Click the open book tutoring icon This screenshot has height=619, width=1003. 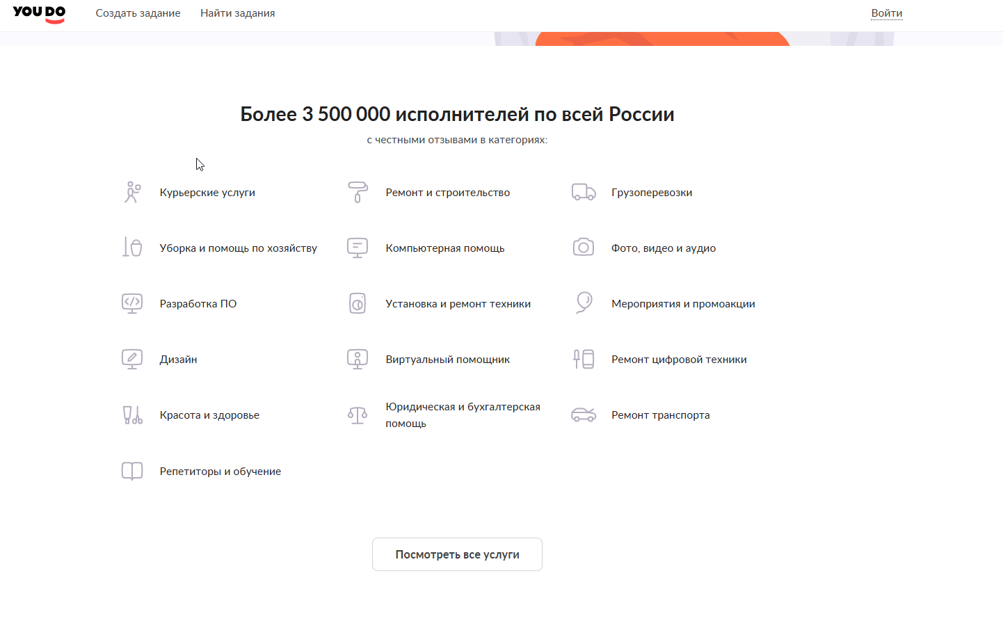click(x=132, y=472)
